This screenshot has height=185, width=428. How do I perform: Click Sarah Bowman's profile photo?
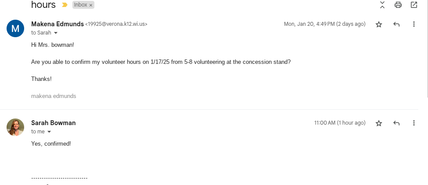point(15,127)
